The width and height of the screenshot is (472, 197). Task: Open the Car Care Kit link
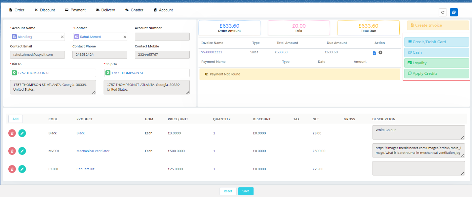(85, 169)
